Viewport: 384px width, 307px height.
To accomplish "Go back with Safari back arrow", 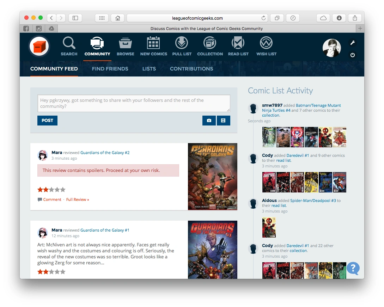I will coord(51,18).
